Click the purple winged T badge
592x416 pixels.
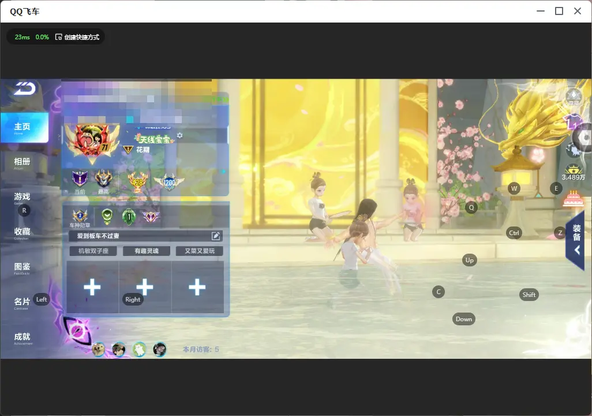point(151,217)
